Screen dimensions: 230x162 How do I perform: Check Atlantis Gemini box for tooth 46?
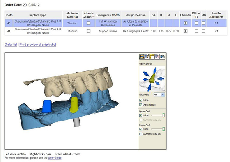point(89,23)
